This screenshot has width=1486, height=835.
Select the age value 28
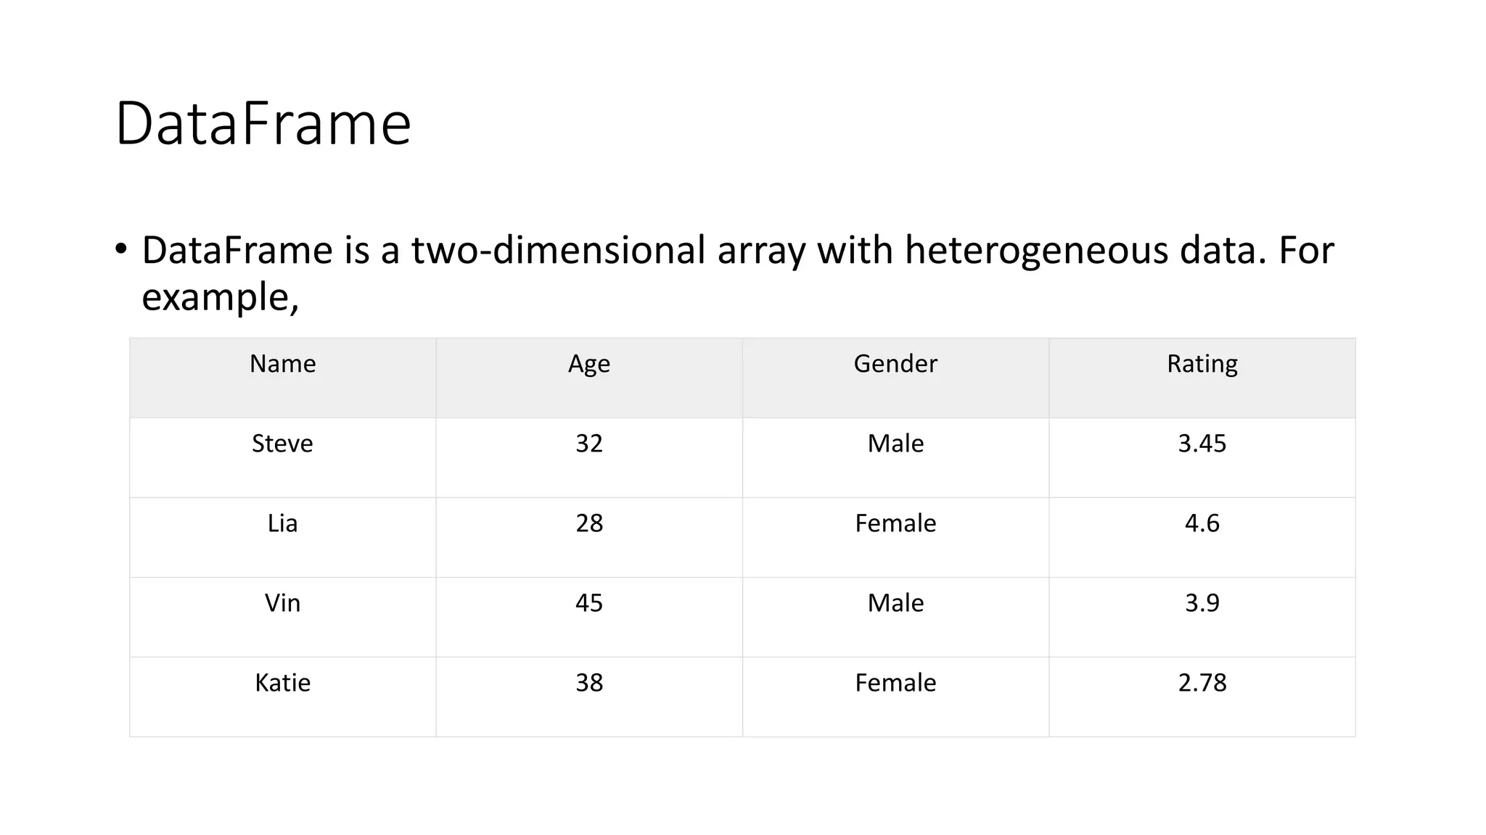(x=588, y=523)
